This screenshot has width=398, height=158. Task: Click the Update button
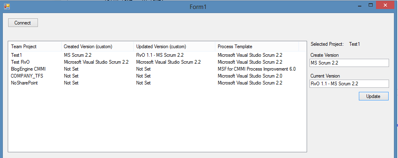click(x=374, y=96)
